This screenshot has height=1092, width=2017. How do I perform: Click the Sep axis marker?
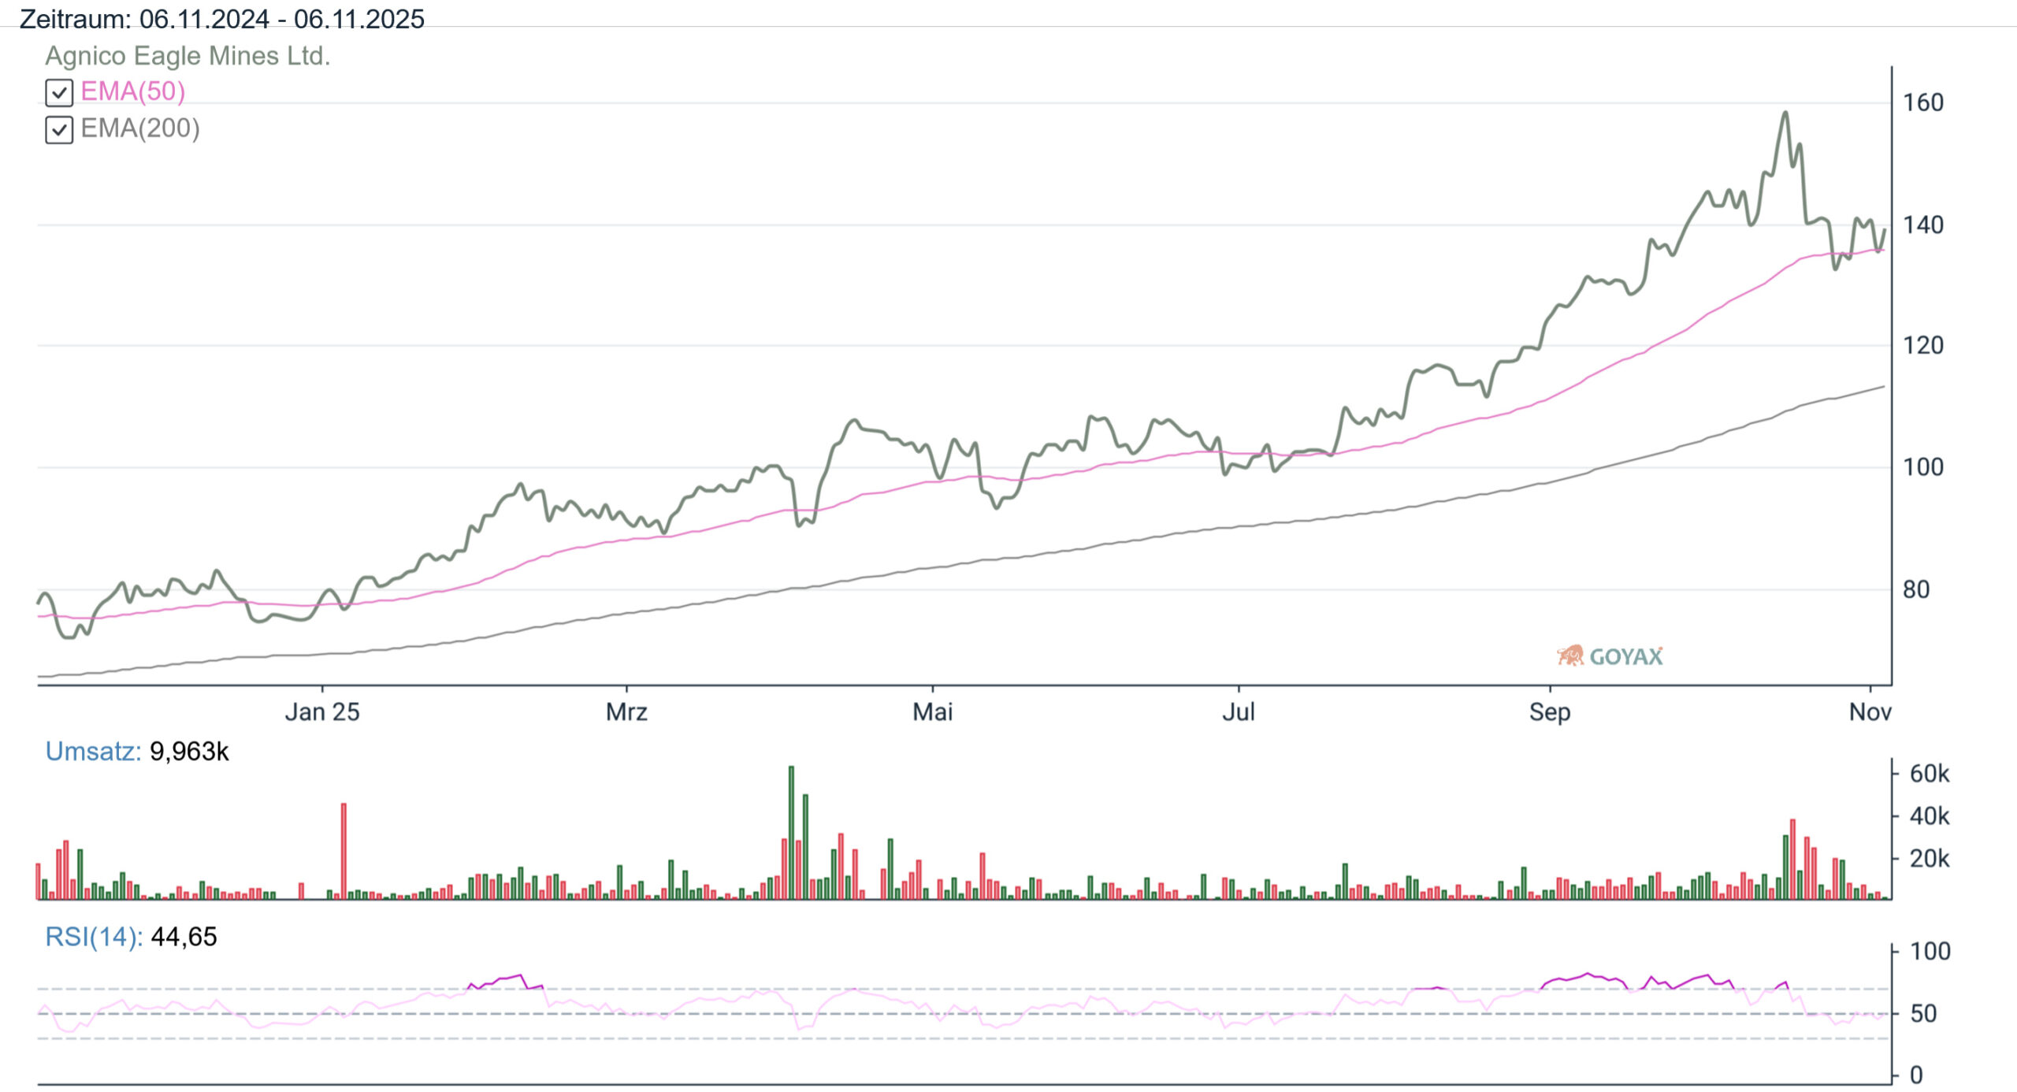[1549, 712]
